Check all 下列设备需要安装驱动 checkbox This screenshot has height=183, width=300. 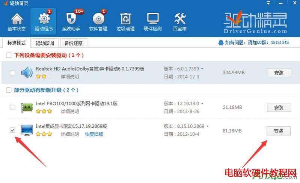pos(9,55)
